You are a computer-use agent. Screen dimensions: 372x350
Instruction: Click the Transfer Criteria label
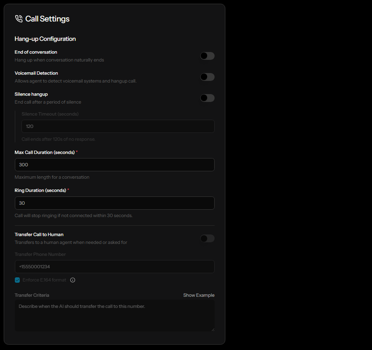coord(32,295)
